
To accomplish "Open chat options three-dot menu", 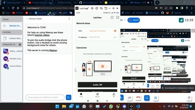I will [x=69, y=19].
